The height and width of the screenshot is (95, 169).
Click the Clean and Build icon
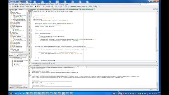tap(44, 6)
